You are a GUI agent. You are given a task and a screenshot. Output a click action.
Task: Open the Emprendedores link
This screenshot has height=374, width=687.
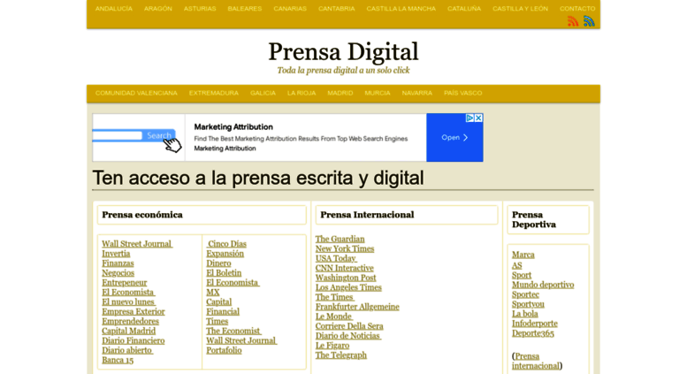[x=131, y=321]
